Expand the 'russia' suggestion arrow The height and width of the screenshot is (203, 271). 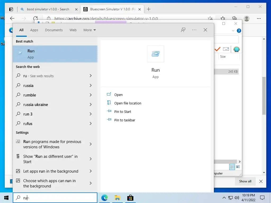(91, 85)
